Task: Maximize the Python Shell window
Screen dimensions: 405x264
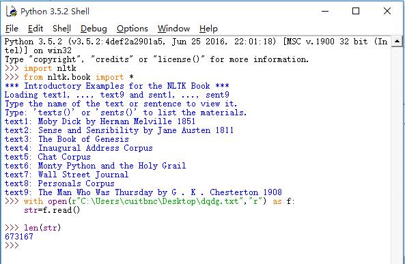Action: [356, 11]
